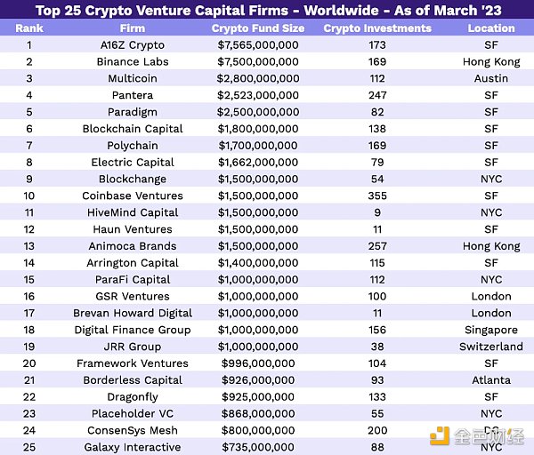Click the Binance Labs firm cell
Viewport: 534px width, 455px height.
click(x=132, y=62)
